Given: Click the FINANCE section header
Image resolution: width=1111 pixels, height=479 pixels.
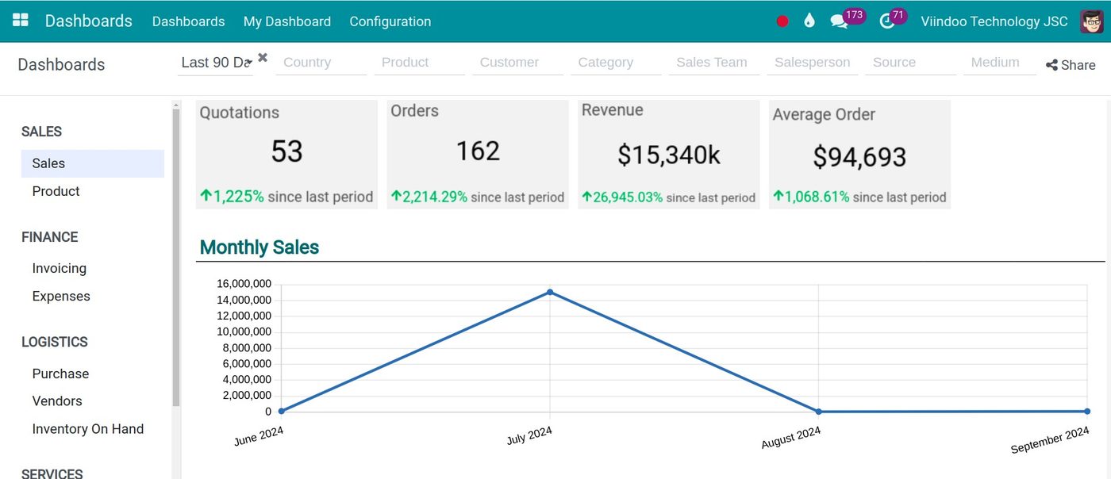Looking at the screenshot, I should (x=49, y=237).
